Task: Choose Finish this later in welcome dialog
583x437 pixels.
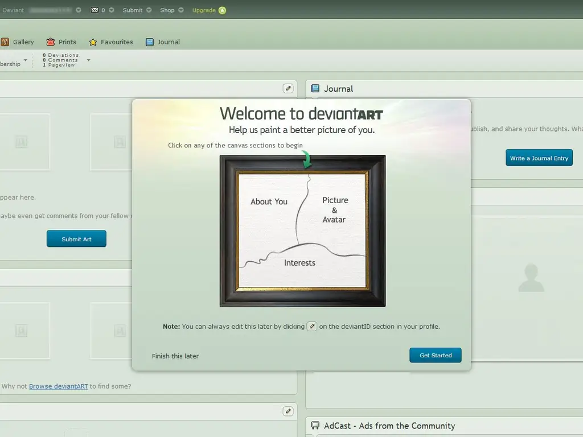Action: pos(175,356)
